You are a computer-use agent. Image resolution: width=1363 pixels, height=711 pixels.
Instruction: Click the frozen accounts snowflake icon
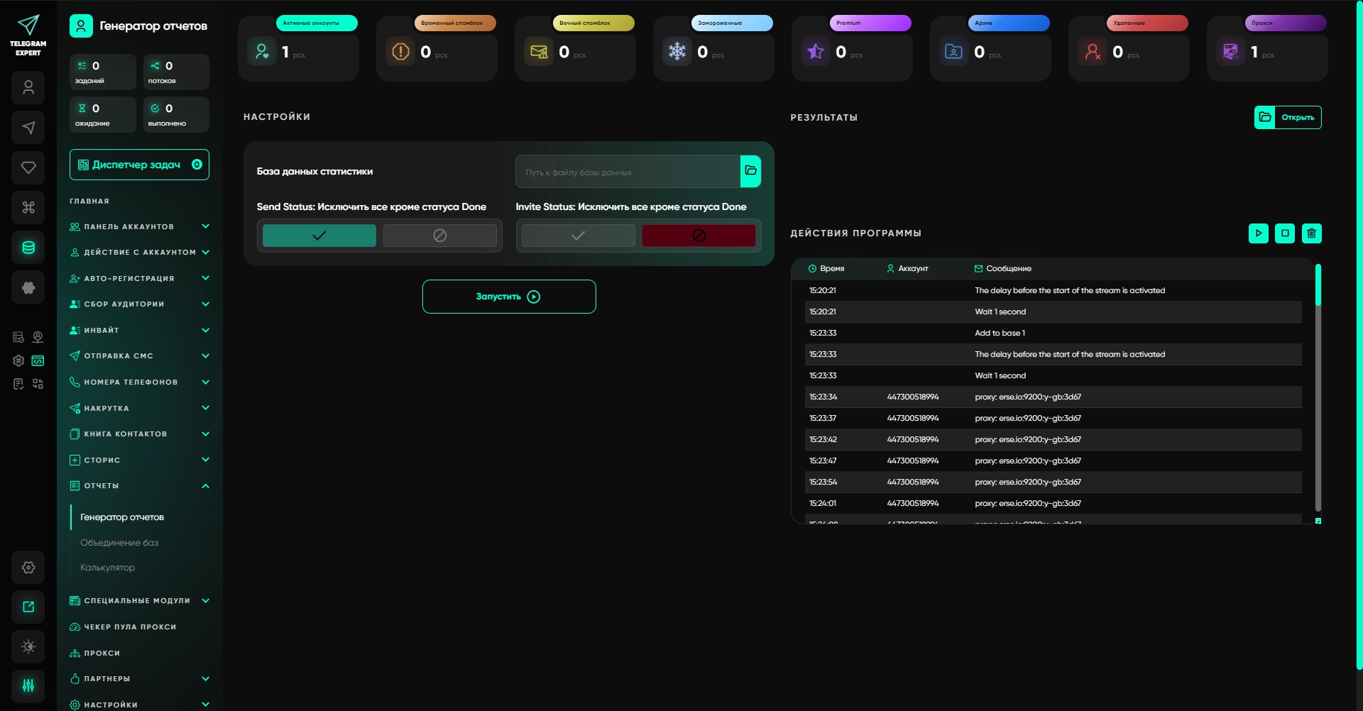tap(677, 51)
